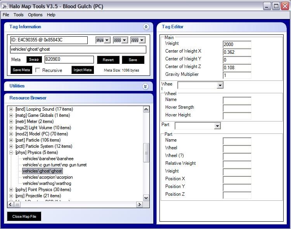Expand the [pphy] Point Physics node
The image size is (291, 229).
[x=11, y=190]
